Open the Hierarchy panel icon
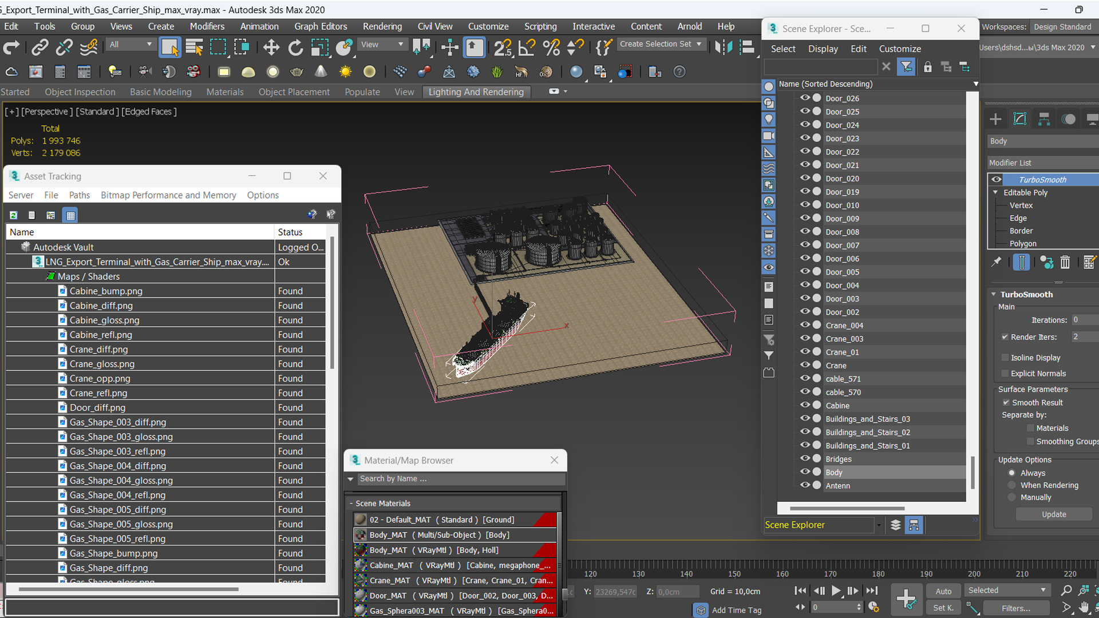 tap(1044, 119)
